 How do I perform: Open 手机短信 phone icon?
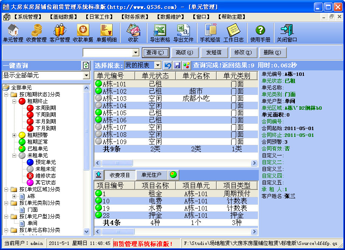click(210, 33)
